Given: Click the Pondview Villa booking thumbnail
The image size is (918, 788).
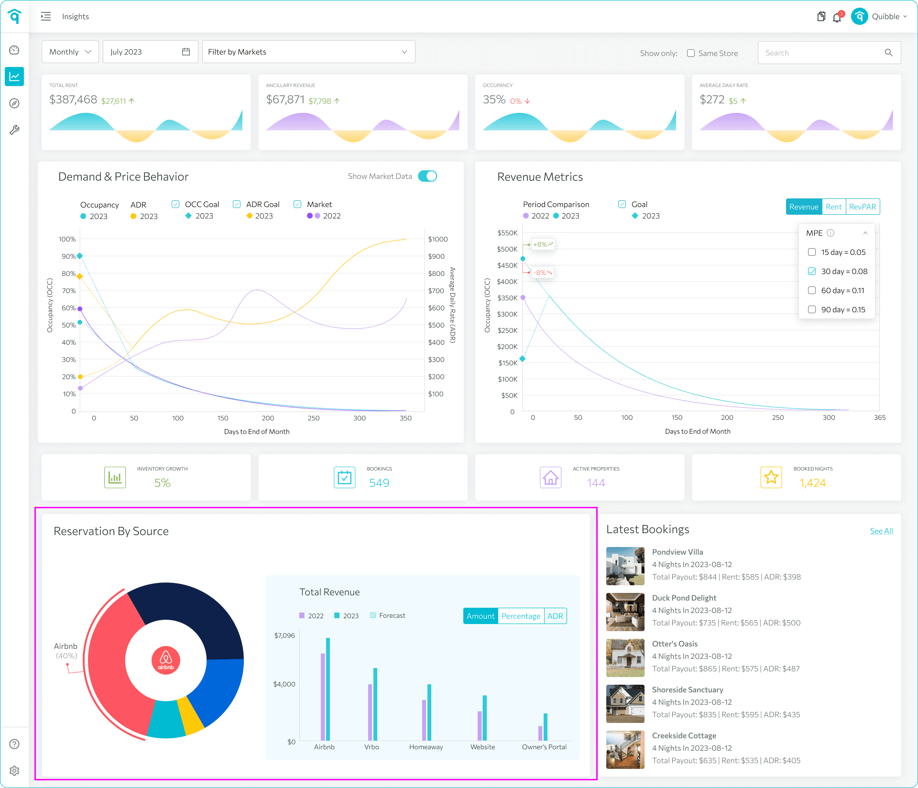Looking at the screenshot, I should pyautogui.click(x=625, y=566).
